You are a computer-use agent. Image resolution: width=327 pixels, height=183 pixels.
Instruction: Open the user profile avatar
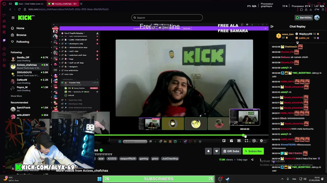pos(317,18)
